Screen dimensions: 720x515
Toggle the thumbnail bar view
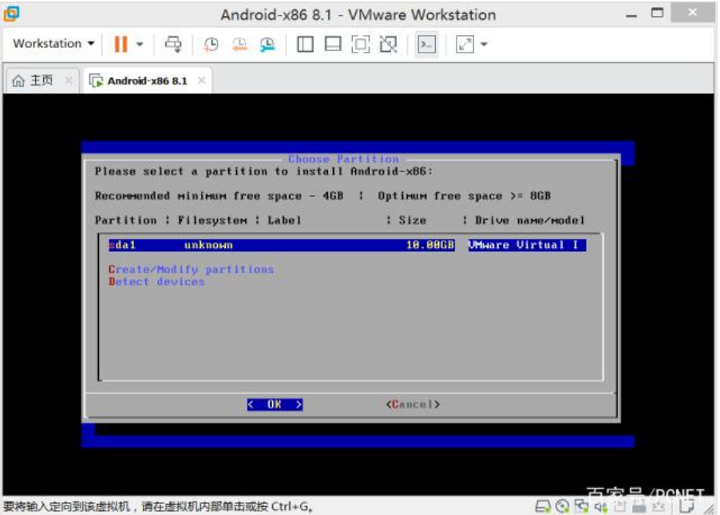click(332, 44)
